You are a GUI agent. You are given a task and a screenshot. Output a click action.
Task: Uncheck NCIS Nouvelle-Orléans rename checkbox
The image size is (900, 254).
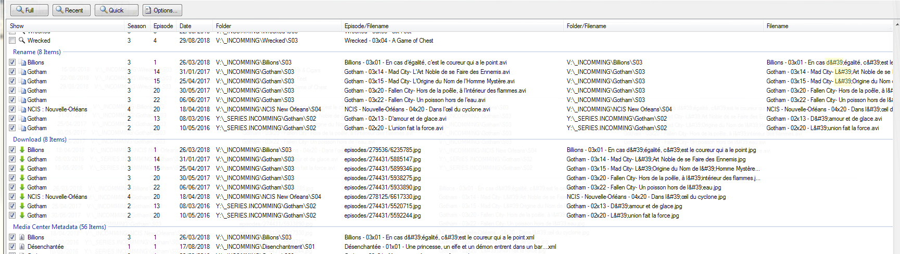pyautogui.click(x=12, y=109)
